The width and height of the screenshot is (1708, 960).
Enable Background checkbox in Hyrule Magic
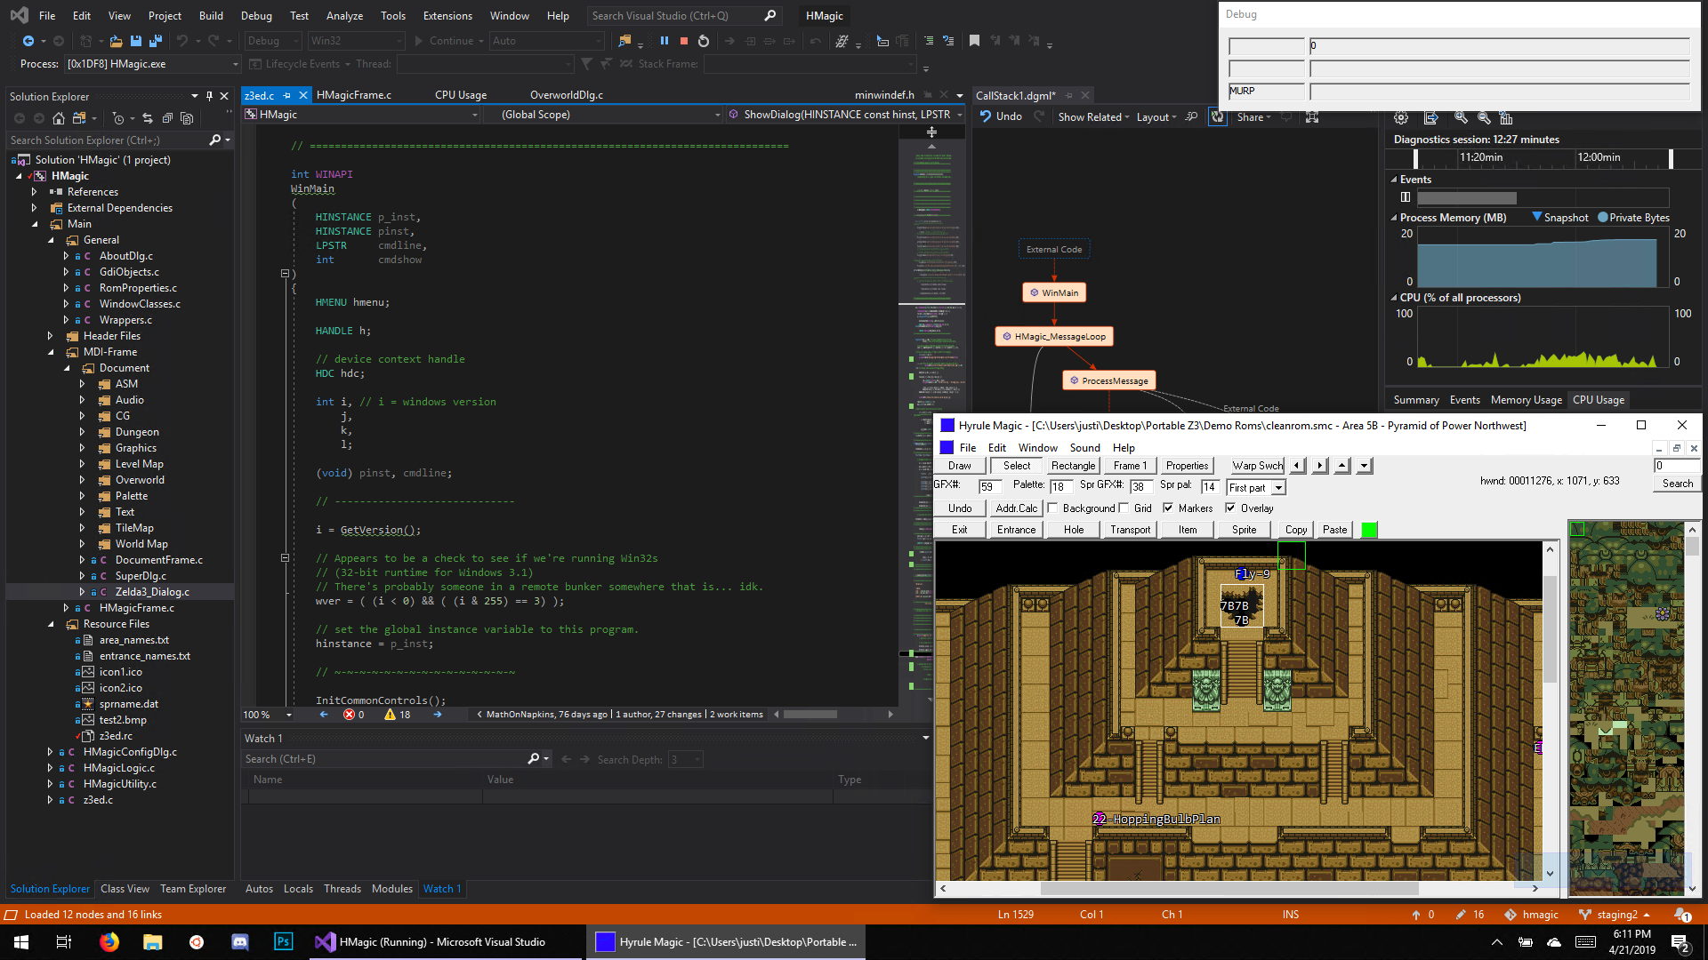click(x=1053, y=508)
